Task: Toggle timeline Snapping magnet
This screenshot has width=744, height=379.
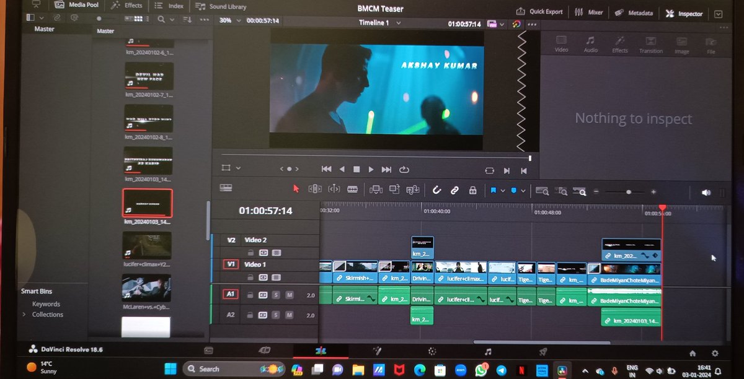Action: pyautogui.click(x=436, y=190)
